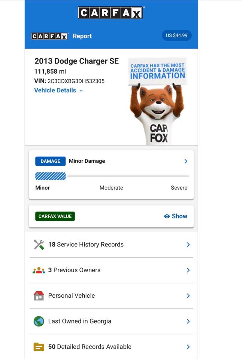Click the 111,858 mi mileage text
The height and width of the screenshot is (359, 242).
50,71
